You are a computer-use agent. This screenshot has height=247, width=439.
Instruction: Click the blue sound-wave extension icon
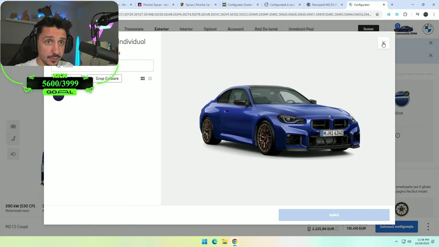point(389,14)
